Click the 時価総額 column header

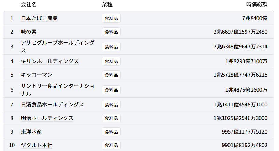pos(257,5)
